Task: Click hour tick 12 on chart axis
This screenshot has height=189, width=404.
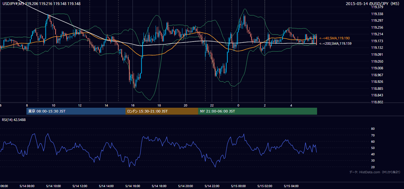Action: tap(80, 106)
